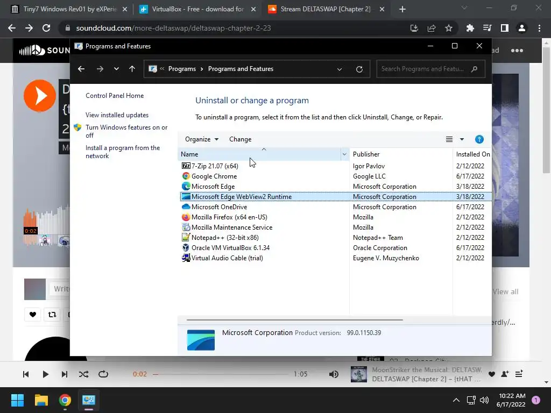
Task: Click the search magnifier icon
Action: coord(475,69)
